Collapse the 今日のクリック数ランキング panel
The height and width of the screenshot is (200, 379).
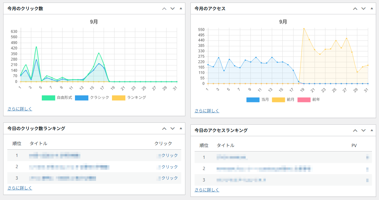tap(181, 129)
